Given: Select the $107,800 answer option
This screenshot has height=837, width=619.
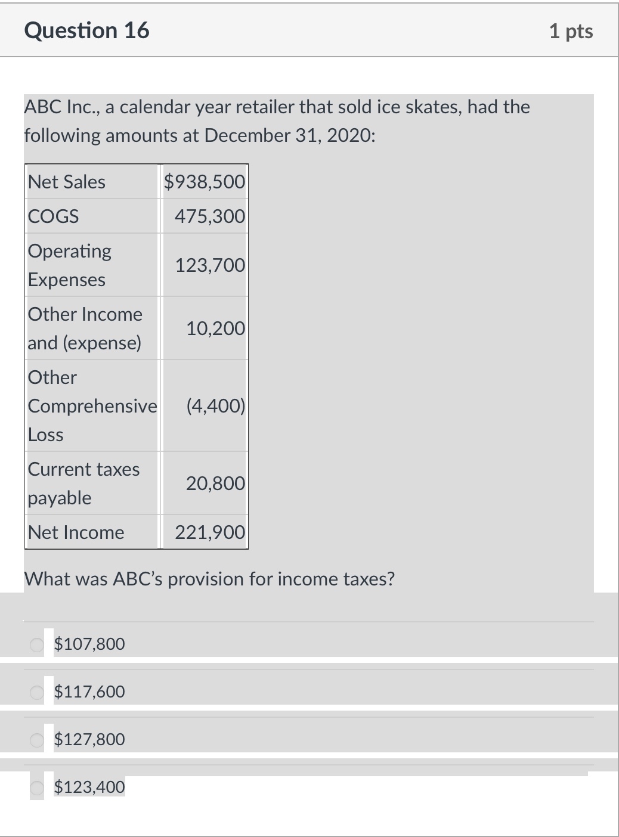Looking at the screenshot, I should tap(89, 644).
